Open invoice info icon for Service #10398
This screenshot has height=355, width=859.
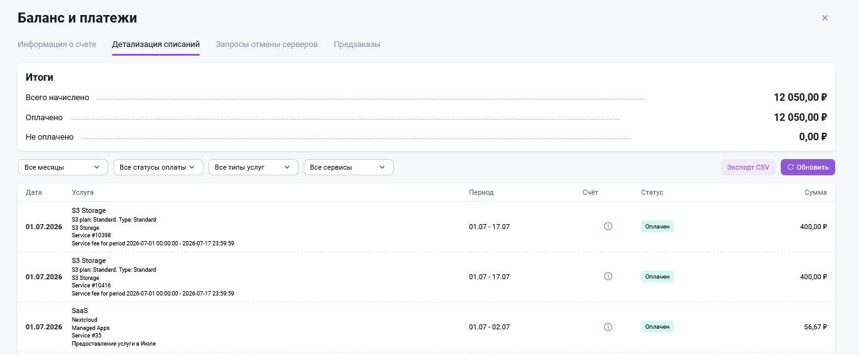point(608,227)
